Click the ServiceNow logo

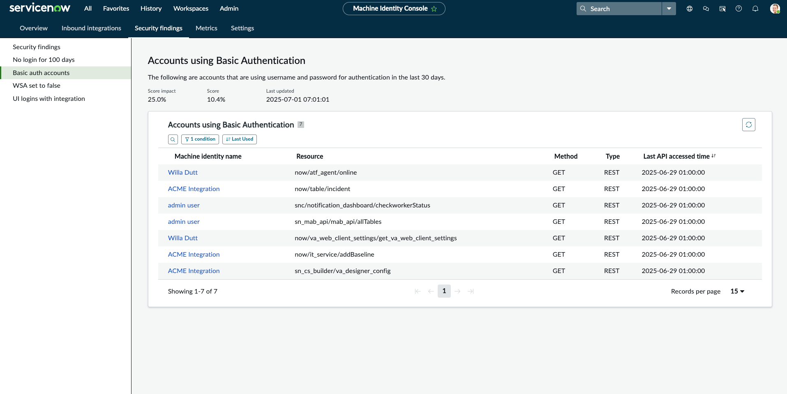[x=40, y=8]
